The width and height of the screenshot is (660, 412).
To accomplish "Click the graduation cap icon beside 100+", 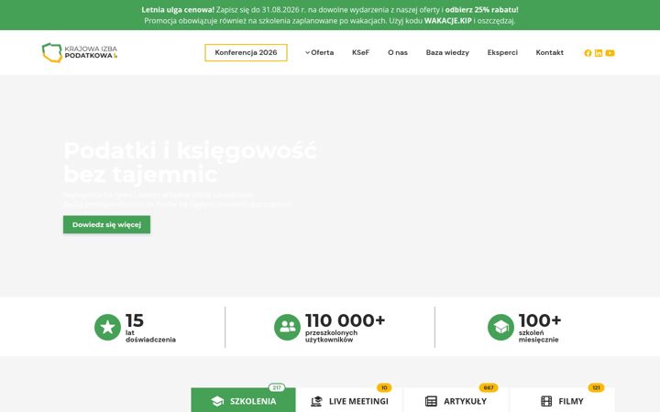I will [x=500, y=327].
